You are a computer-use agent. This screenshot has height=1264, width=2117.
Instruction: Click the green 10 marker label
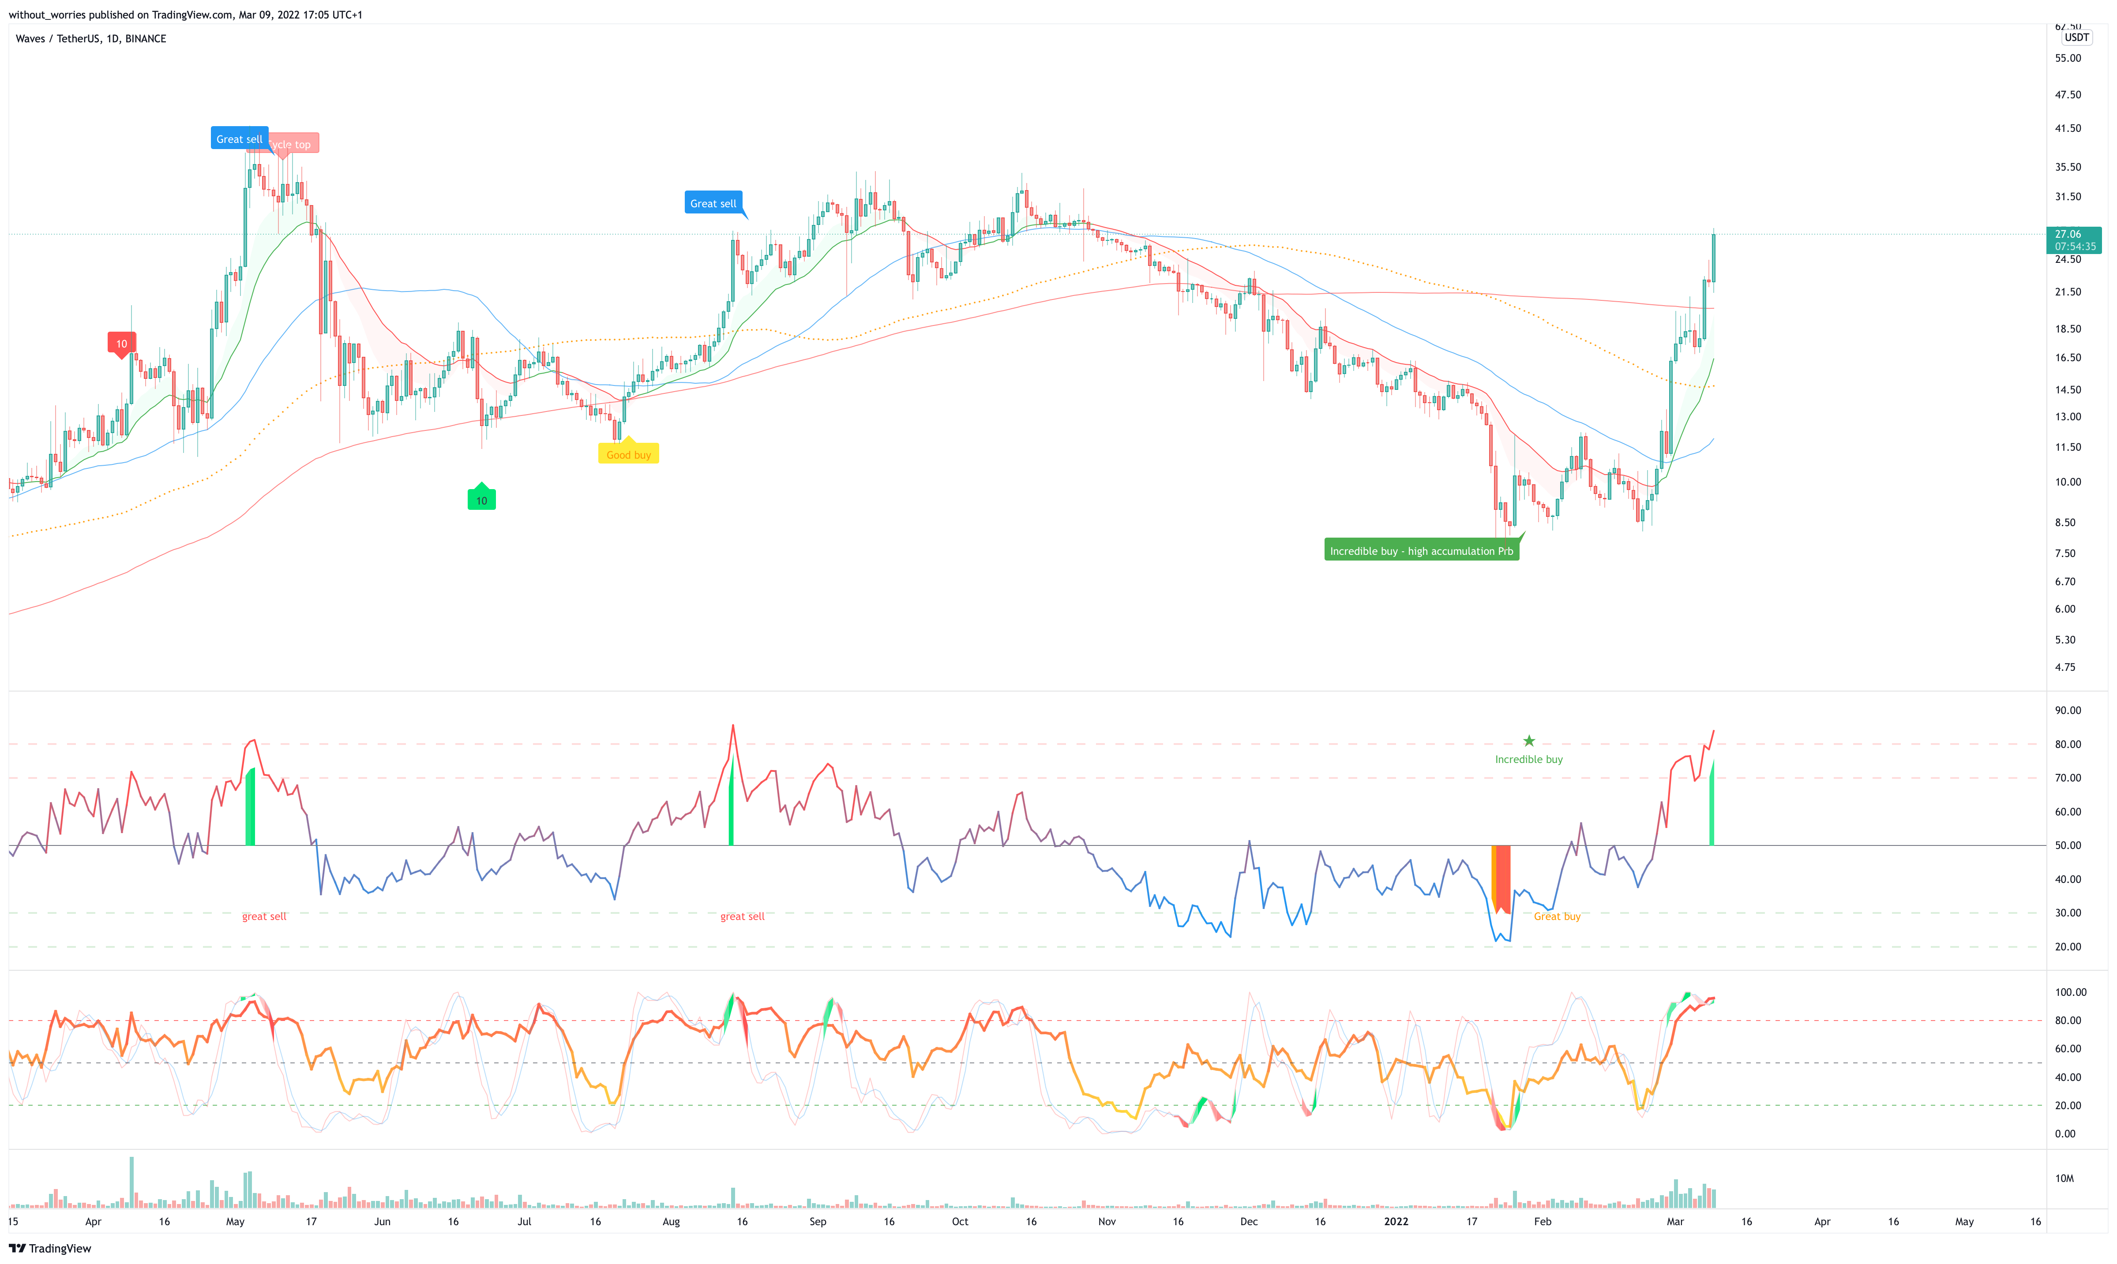(x=481, y=499)
